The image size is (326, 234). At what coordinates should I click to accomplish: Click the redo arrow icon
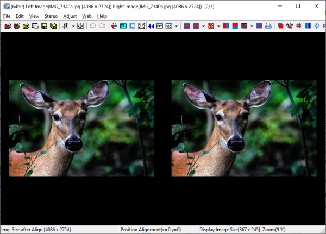pos(102,26)
